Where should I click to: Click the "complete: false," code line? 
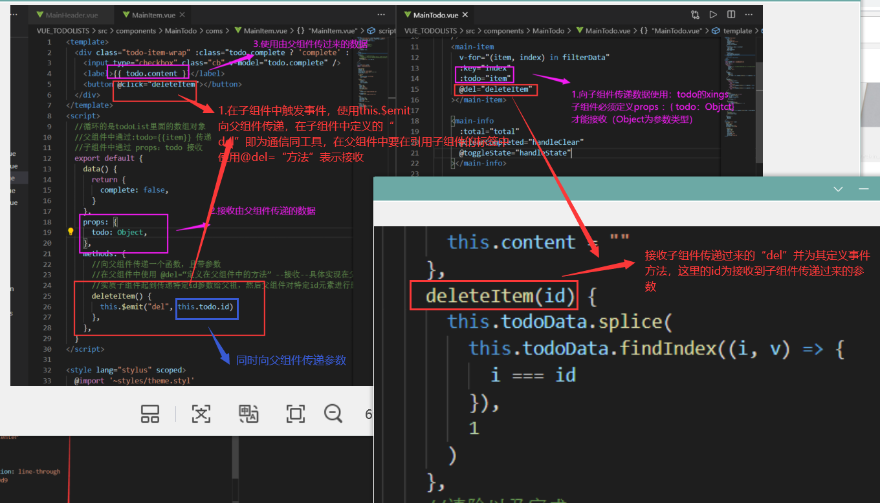pos(134,190)
